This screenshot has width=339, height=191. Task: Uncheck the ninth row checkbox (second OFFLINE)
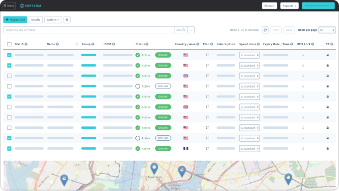click(9, 138)
